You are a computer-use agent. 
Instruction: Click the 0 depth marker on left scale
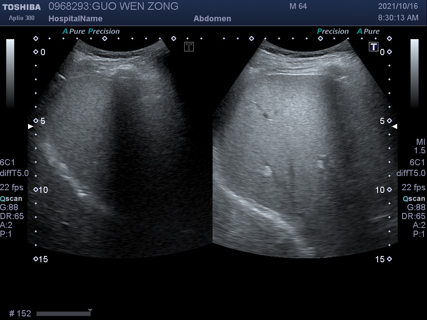(x=40, y=52)
